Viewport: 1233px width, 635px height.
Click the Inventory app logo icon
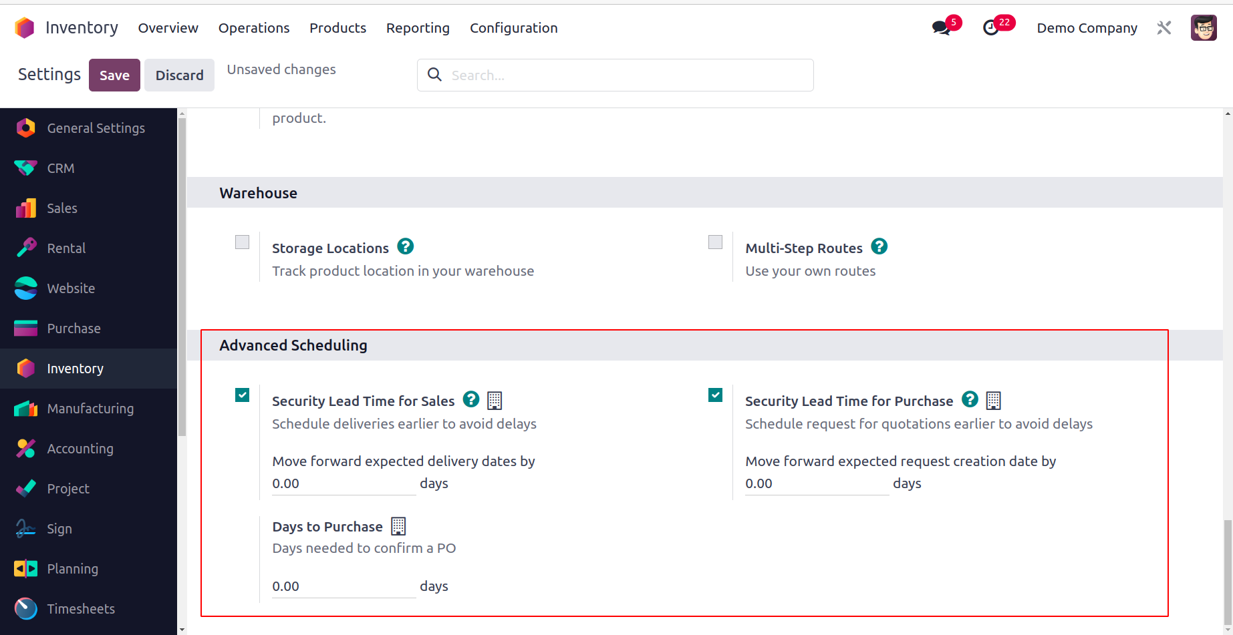tap(25, 27)
